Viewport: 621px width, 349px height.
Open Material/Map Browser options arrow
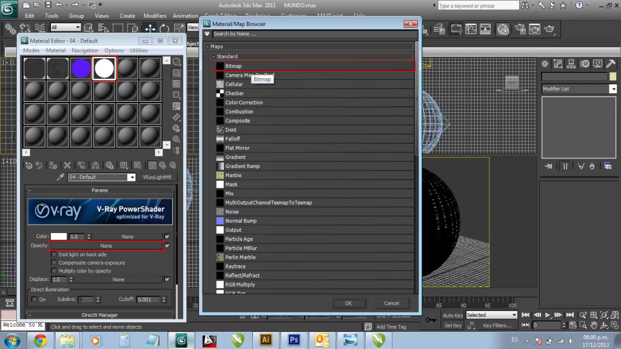click(207, 34)
